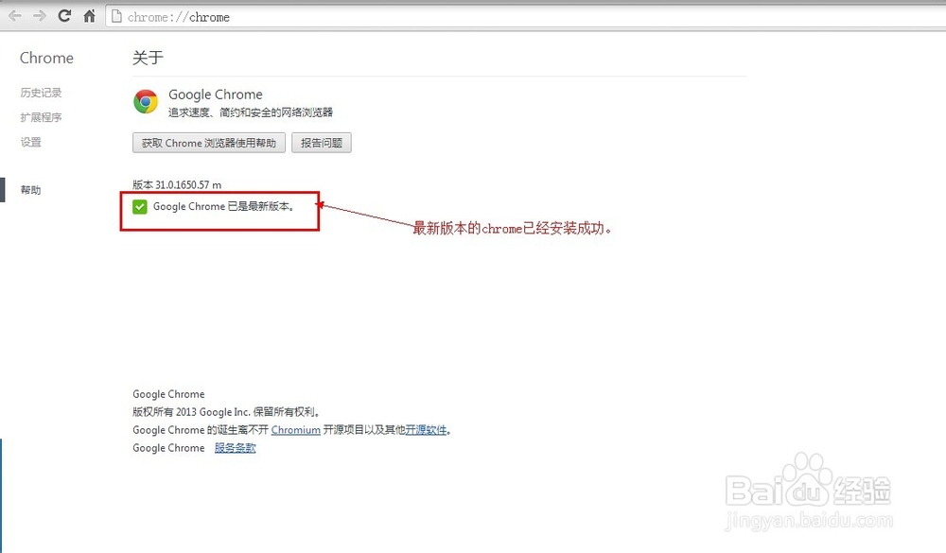This screenshot has height=553, width=946.
Task: Click the green update-status checkmark icon
Action: pos(139,207)
